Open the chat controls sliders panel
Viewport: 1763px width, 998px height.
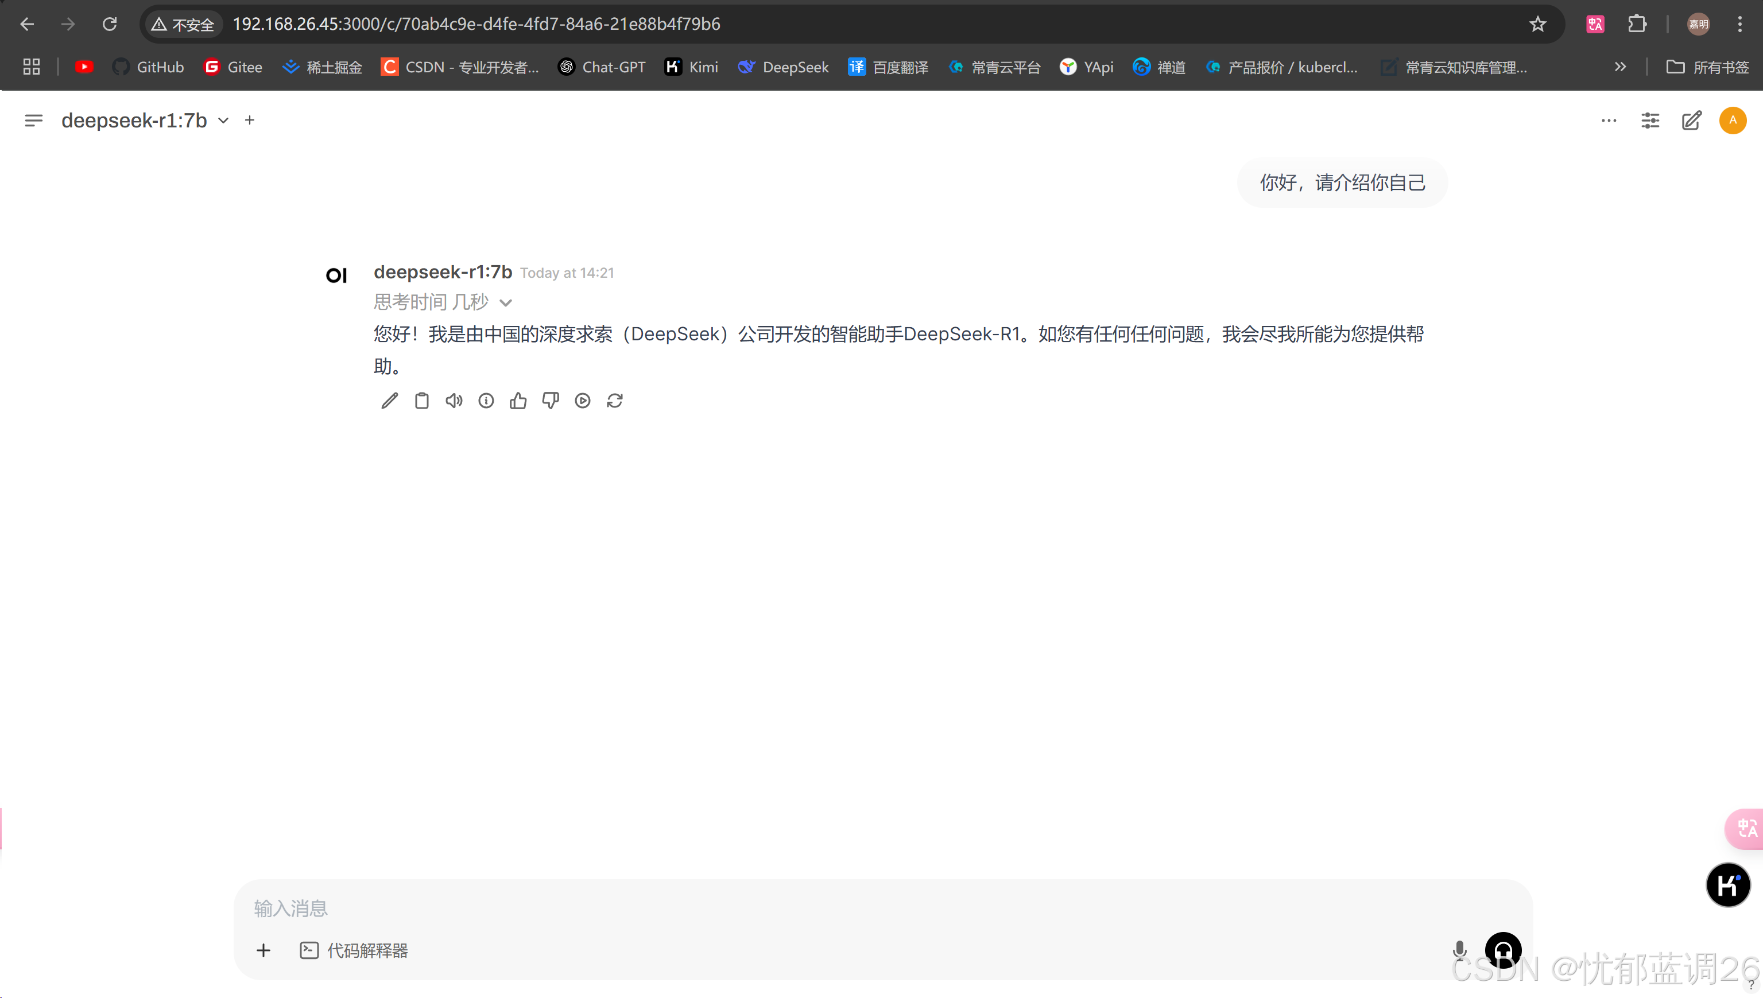pyautogui.click(x=1650, y=121)
